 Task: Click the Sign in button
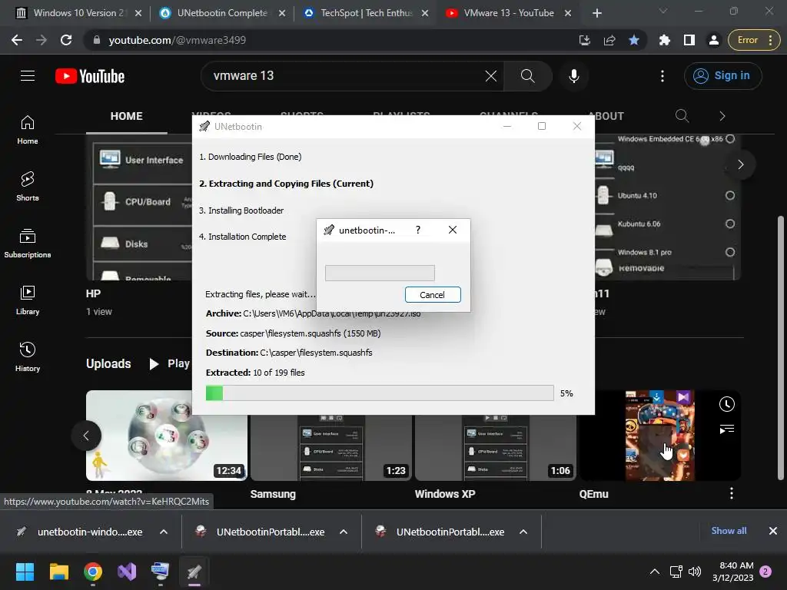pos(722,76)
